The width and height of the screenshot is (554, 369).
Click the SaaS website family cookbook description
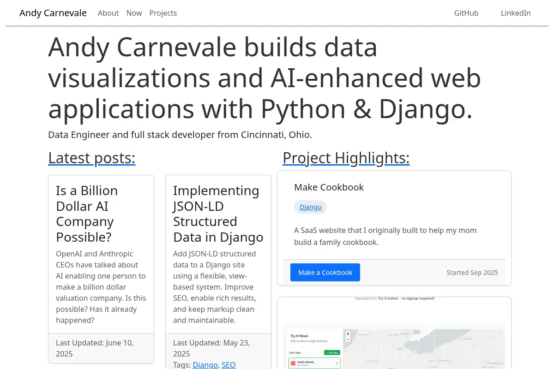[x=385, y=236]
